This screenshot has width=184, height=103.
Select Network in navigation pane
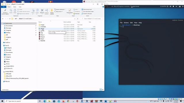click(x=7, y=81)
